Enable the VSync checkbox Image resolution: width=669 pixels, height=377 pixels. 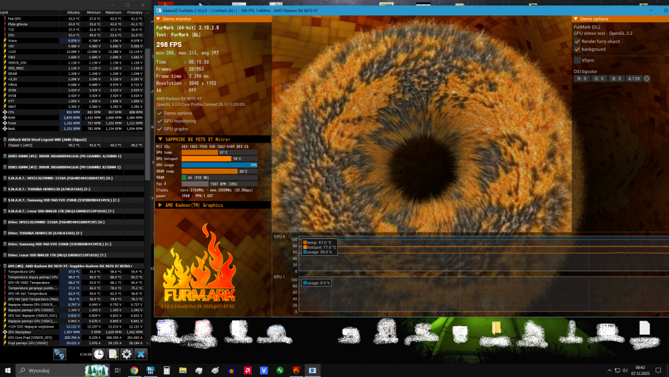(x=577, y=60)
